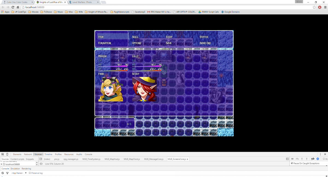Screen dimensions: 328x177
Task: Click the browser back arrow
Action: (x=3, y=7)
